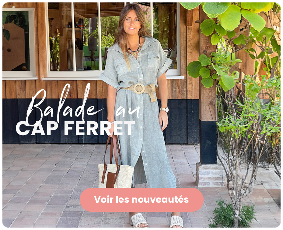Select the white sandal next to the bag
The image size is (283, 230).
tap(138, 220)
